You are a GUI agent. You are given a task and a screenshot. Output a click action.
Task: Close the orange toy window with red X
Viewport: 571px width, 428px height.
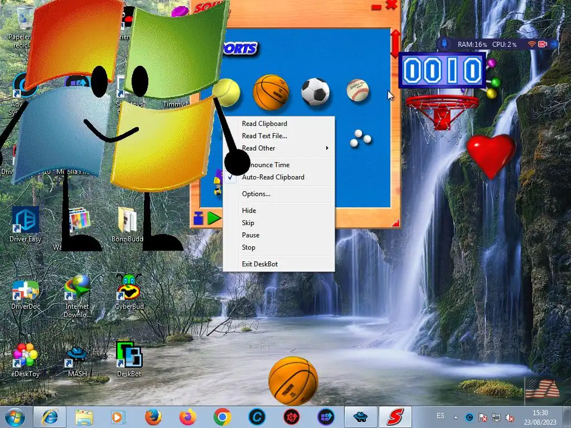391,5
